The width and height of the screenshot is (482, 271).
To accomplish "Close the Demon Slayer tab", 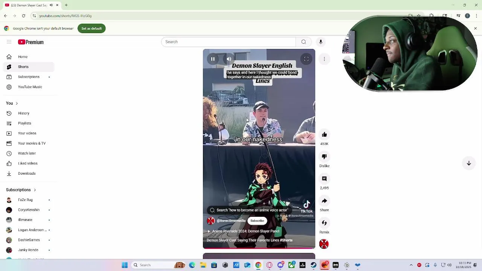I will 58,5.
